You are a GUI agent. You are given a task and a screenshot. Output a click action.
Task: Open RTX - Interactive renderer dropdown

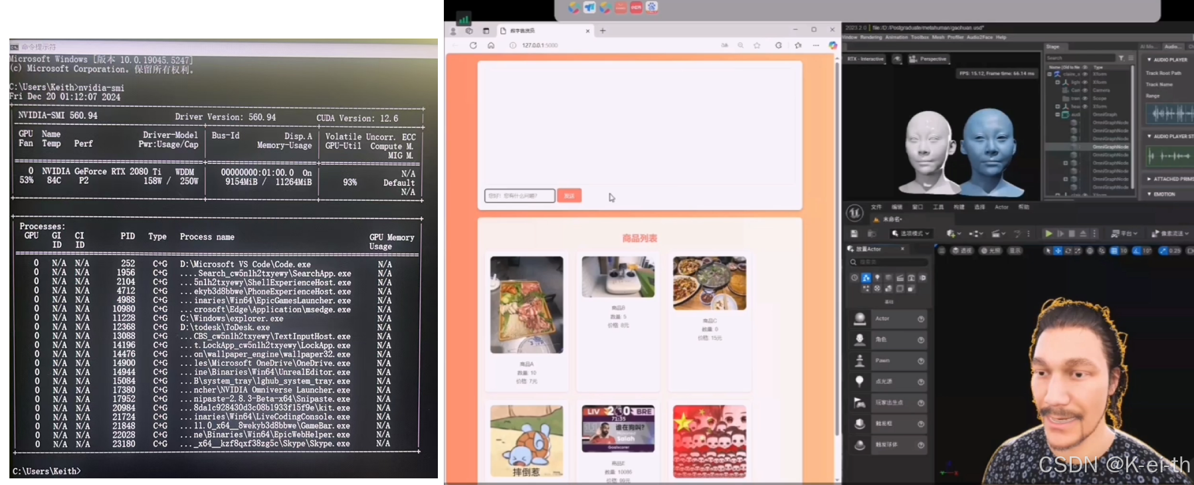point(866,59)
